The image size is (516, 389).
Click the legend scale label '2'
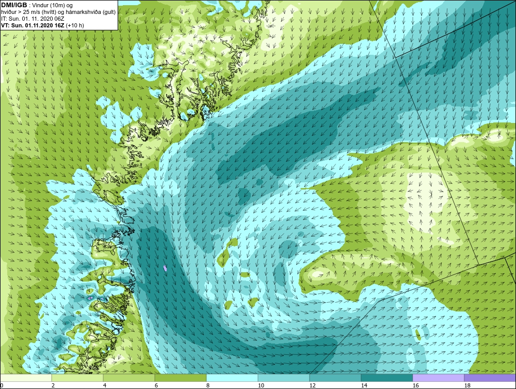[x=53, y=386]
